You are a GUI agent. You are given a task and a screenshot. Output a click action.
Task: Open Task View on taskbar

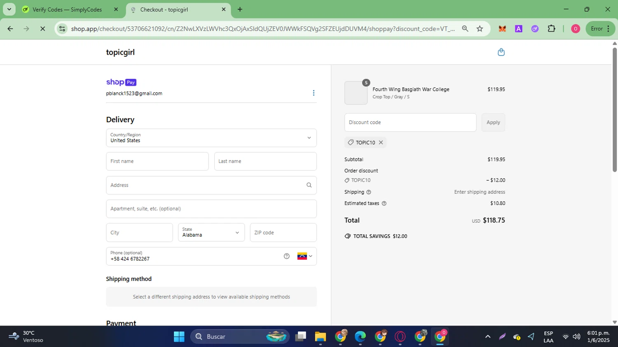[301, 337]
